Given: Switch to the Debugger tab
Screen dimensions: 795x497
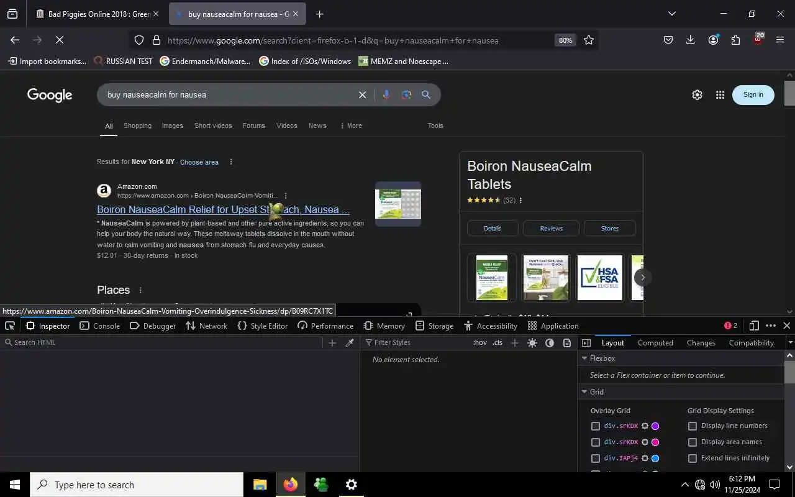Looking at the screenshot, I should [x=153, y=326].
